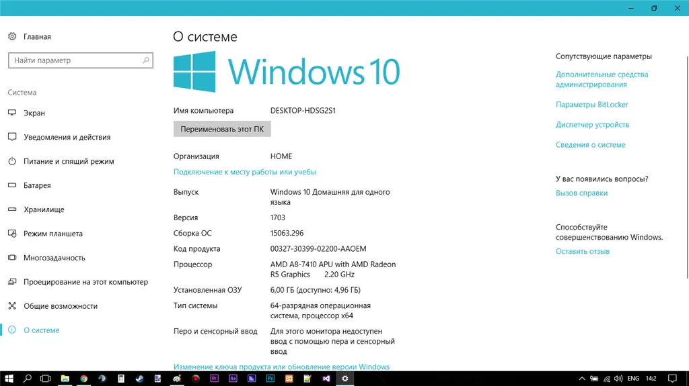This screenshot has height=386, width=689.
Task: Open Сведения о системе link
Action: coord(590,145)
